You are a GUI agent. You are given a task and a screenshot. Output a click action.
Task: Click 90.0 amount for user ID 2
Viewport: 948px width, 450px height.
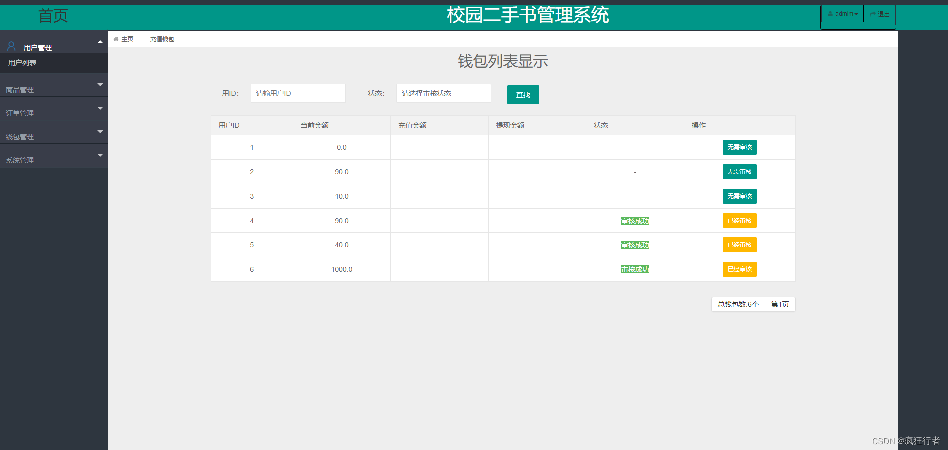coord(342,172)
